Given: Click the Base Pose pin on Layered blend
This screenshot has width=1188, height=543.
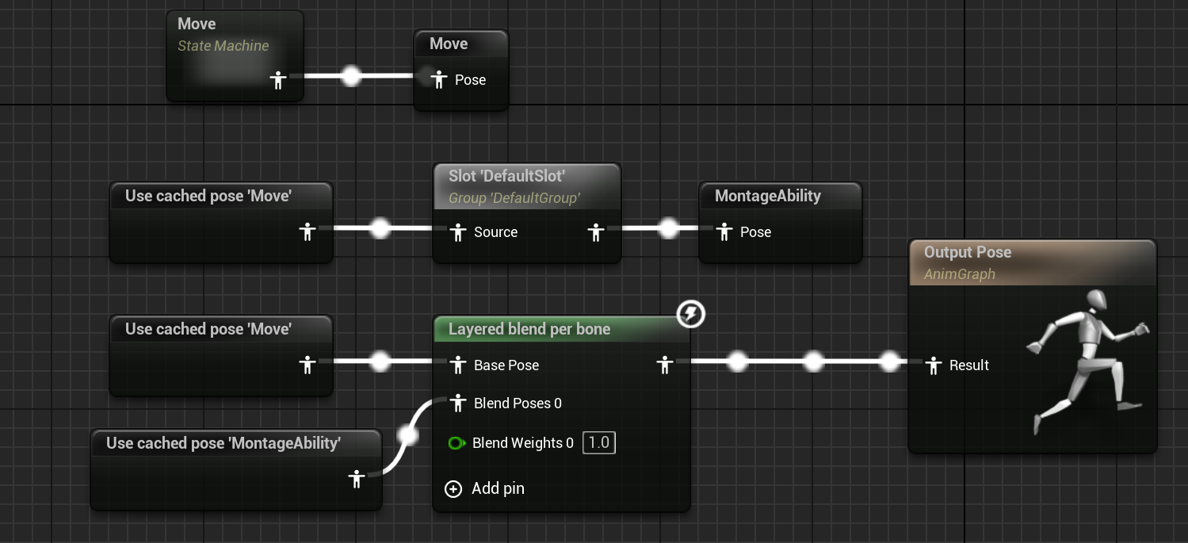Looking at the screenshot, I should (458, 365).
